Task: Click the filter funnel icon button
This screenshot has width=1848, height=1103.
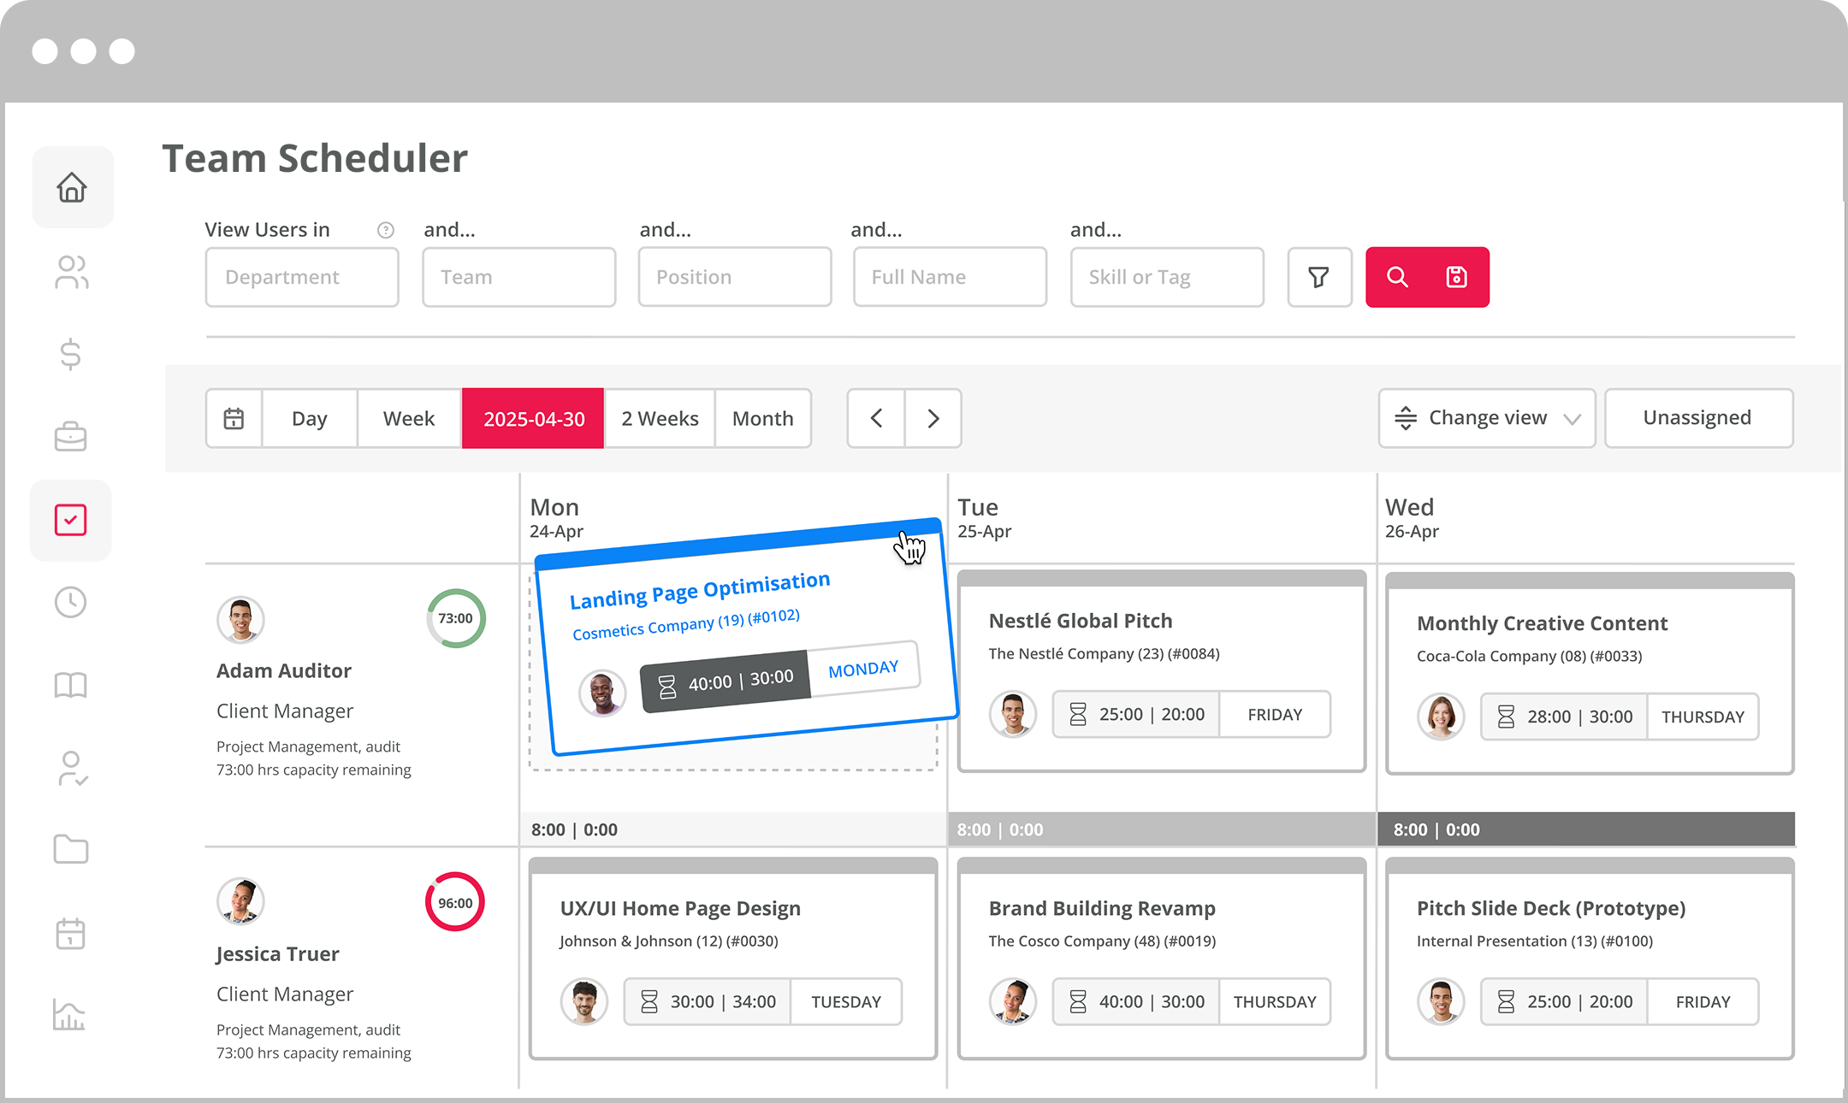Action: click(x=1318, y=277)
